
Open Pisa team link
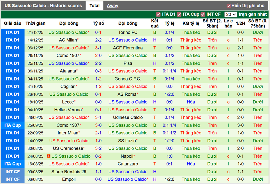point(128,63)
